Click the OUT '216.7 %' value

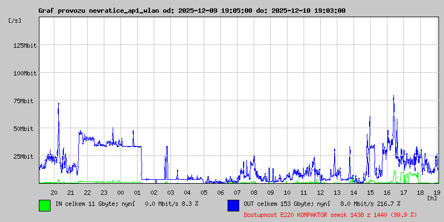389,204
